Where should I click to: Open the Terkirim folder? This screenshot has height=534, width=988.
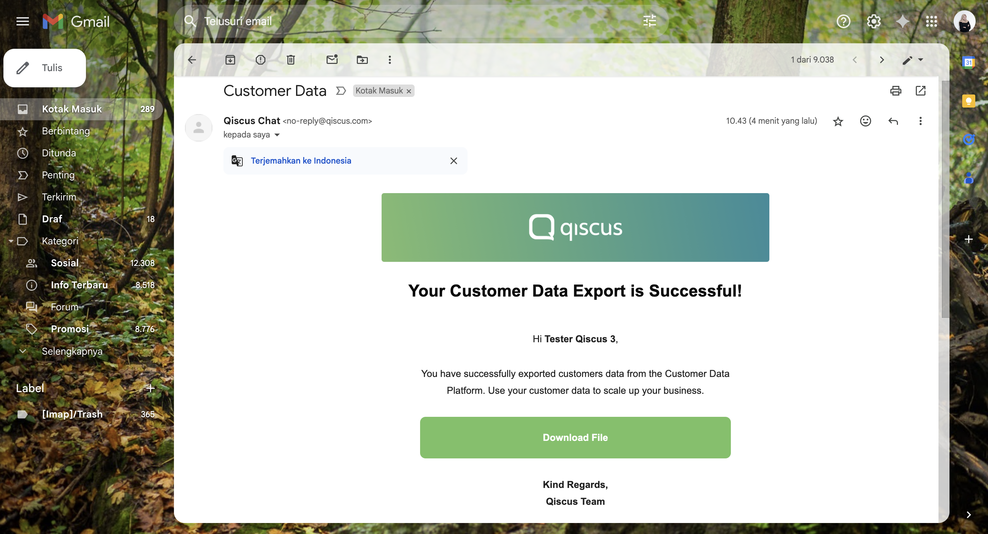point(81,197)
